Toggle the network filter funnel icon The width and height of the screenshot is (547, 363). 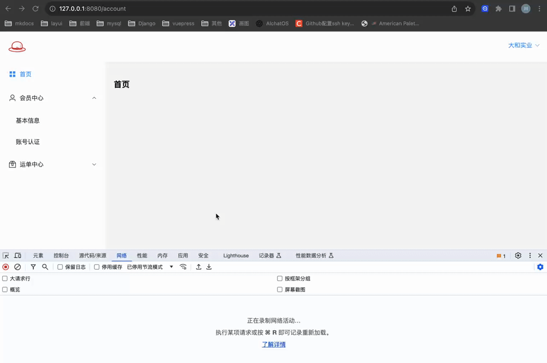[x=33, y=267]
